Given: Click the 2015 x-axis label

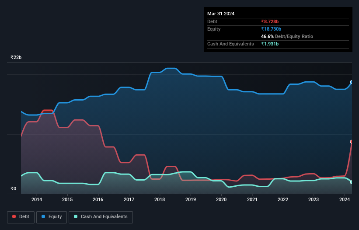Looking at the screenshot, I should pos(67,199).
